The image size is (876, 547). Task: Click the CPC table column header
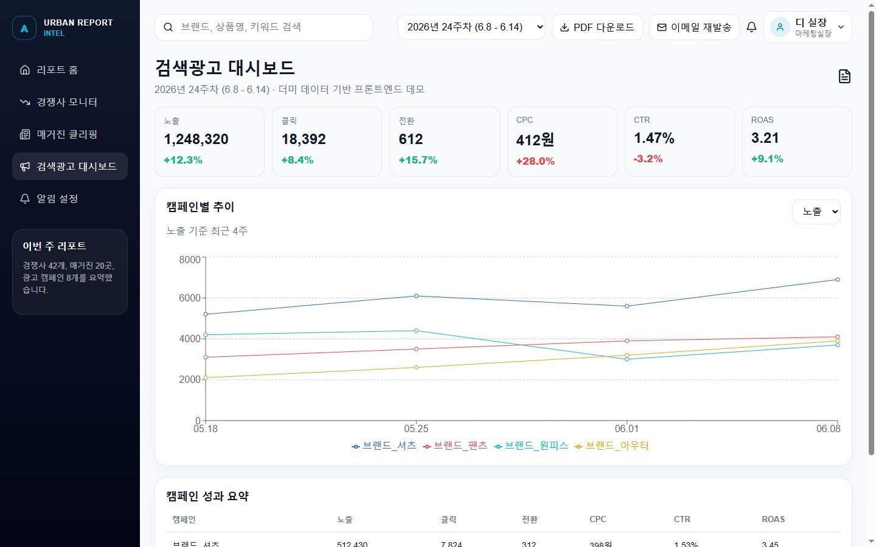pyautogui.click(x=598, y=520)
